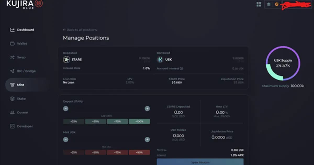Image resolution: width=314 pixels, height=165 pixels.
Task: Add +75% of STARS deposit
Action: pyautogui.click(x=117, y=122)
